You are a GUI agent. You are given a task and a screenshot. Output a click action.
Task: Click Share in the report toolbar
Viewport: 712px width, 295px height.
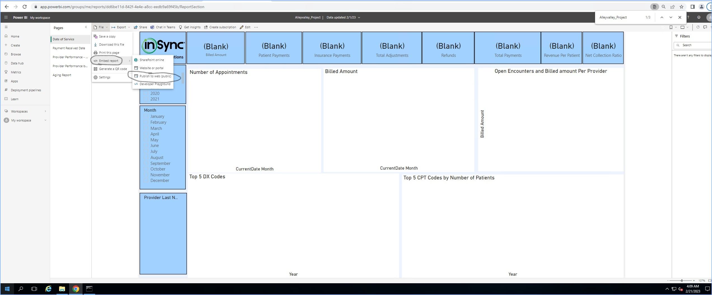140,27
